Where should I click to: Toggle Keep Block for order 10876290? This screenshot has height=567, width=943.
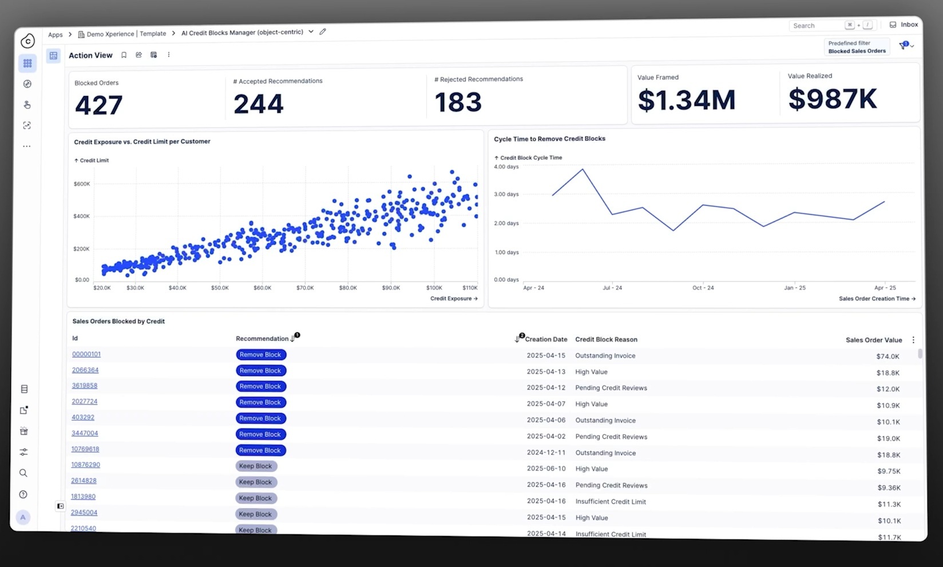pyautogui.click(x=256, y=466)
